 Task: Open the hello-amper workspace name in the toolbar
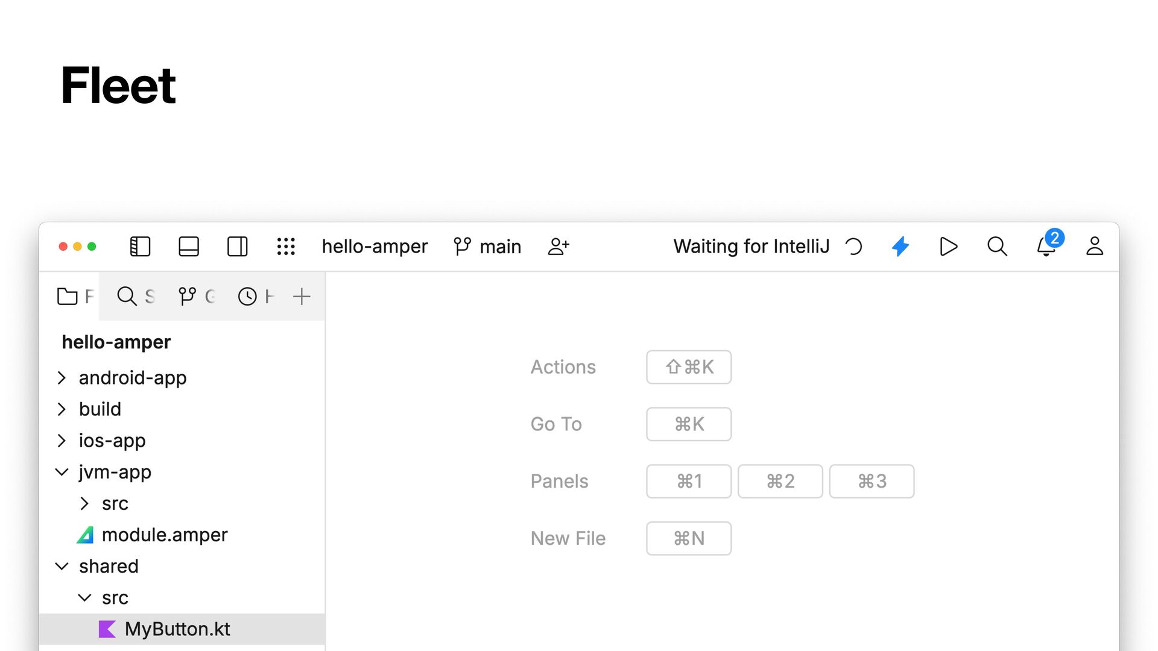pyautogui.click(x=375, y=247)
